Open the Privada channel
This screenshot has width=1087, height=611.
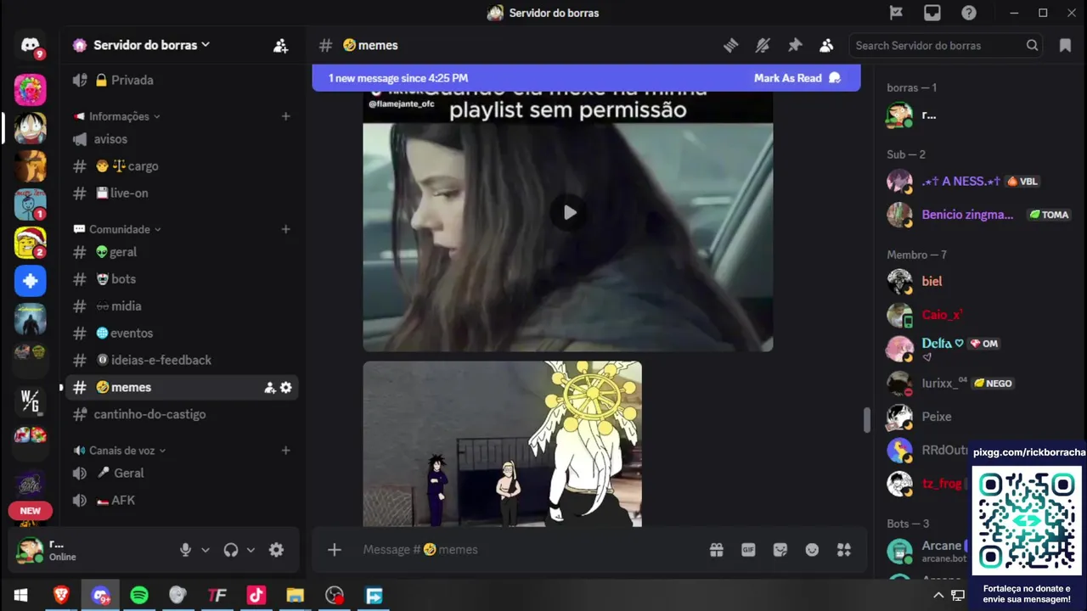click(182, 80)
